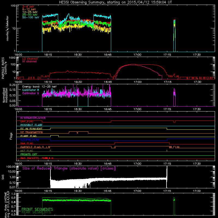Click the HI channel legend entry
This screenshot has width=218, height=218.
point(29,61)
